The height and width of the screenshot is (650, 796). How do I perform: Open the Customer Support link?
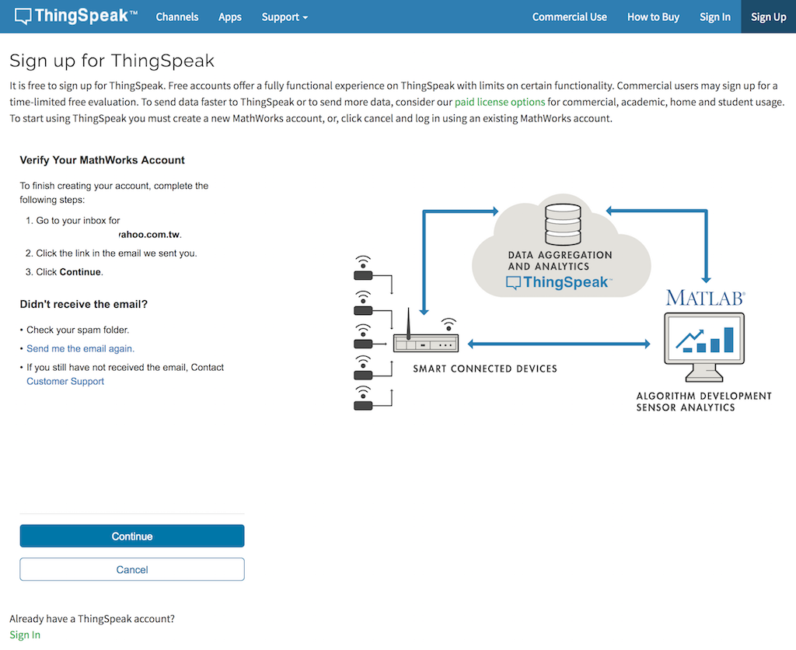(x=65, y=381)
